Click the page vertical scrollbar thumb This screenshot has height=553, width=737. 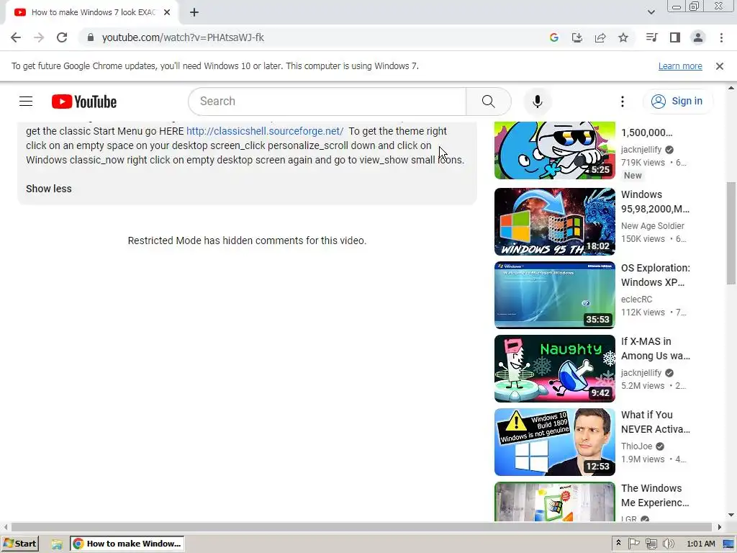[731, 233]
